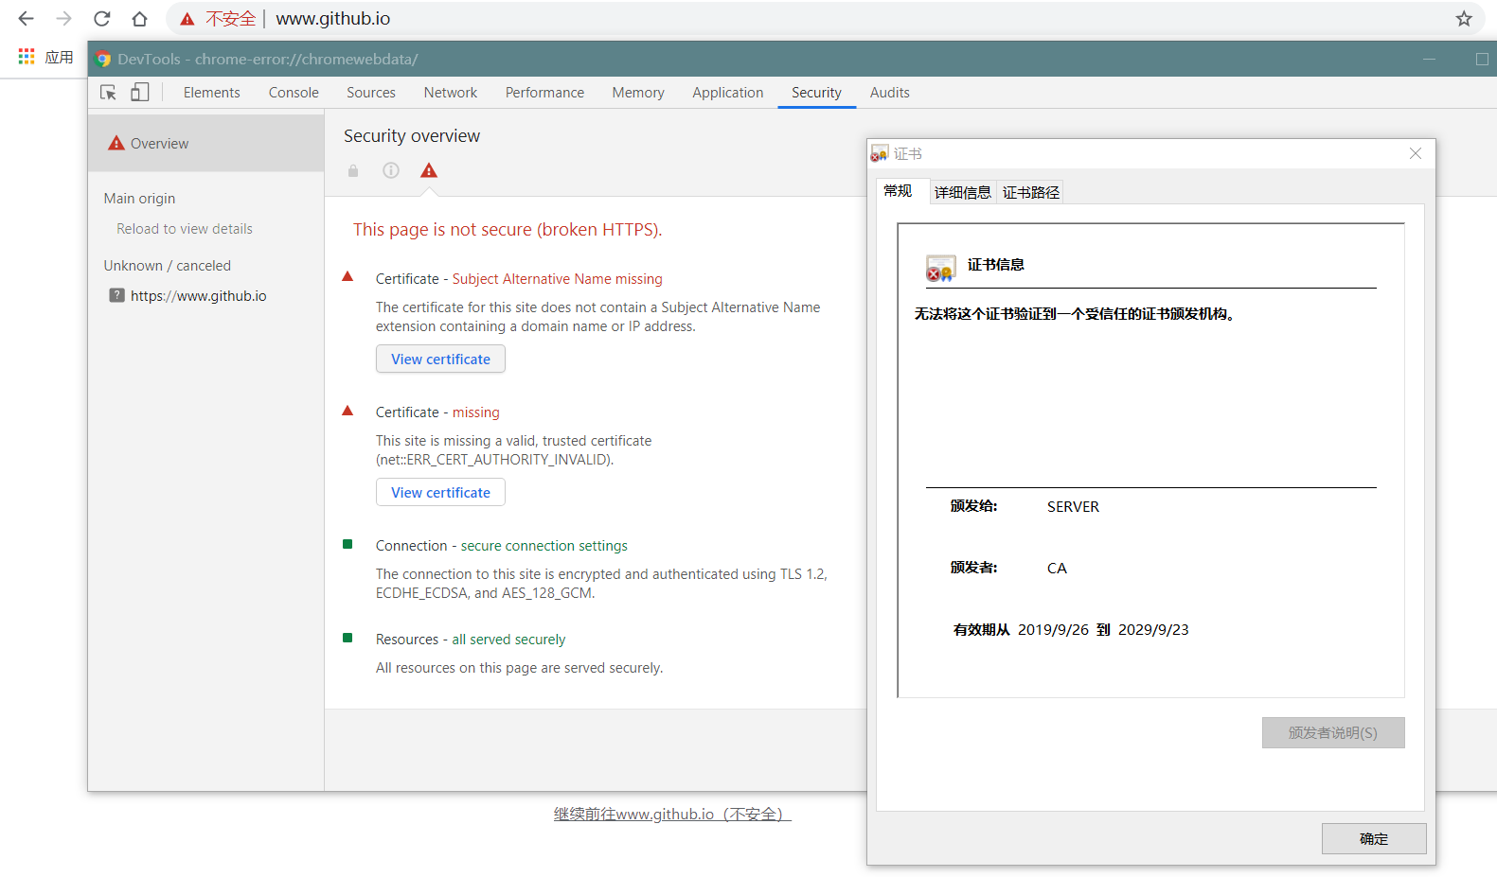The height and width of the screenshot is (877, 1497).
Task: Open the Application tab
Action: point(727,93)
